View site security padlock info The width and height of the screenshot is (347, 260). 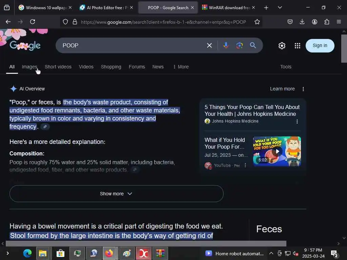[x=75, y=22]
